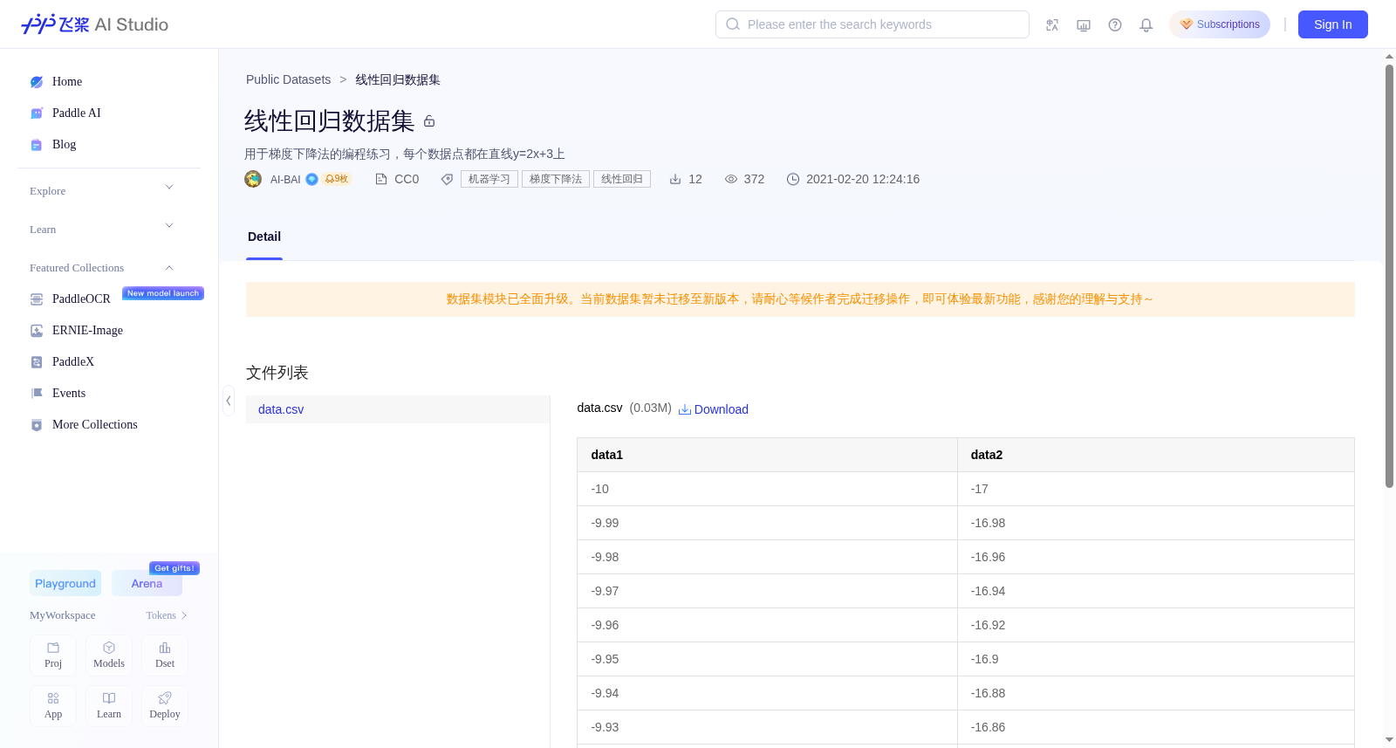The width and height of the screenshot is (1396, 748).
Task: Click the Home sidebar icon
Action: click(x=37, y=82)
